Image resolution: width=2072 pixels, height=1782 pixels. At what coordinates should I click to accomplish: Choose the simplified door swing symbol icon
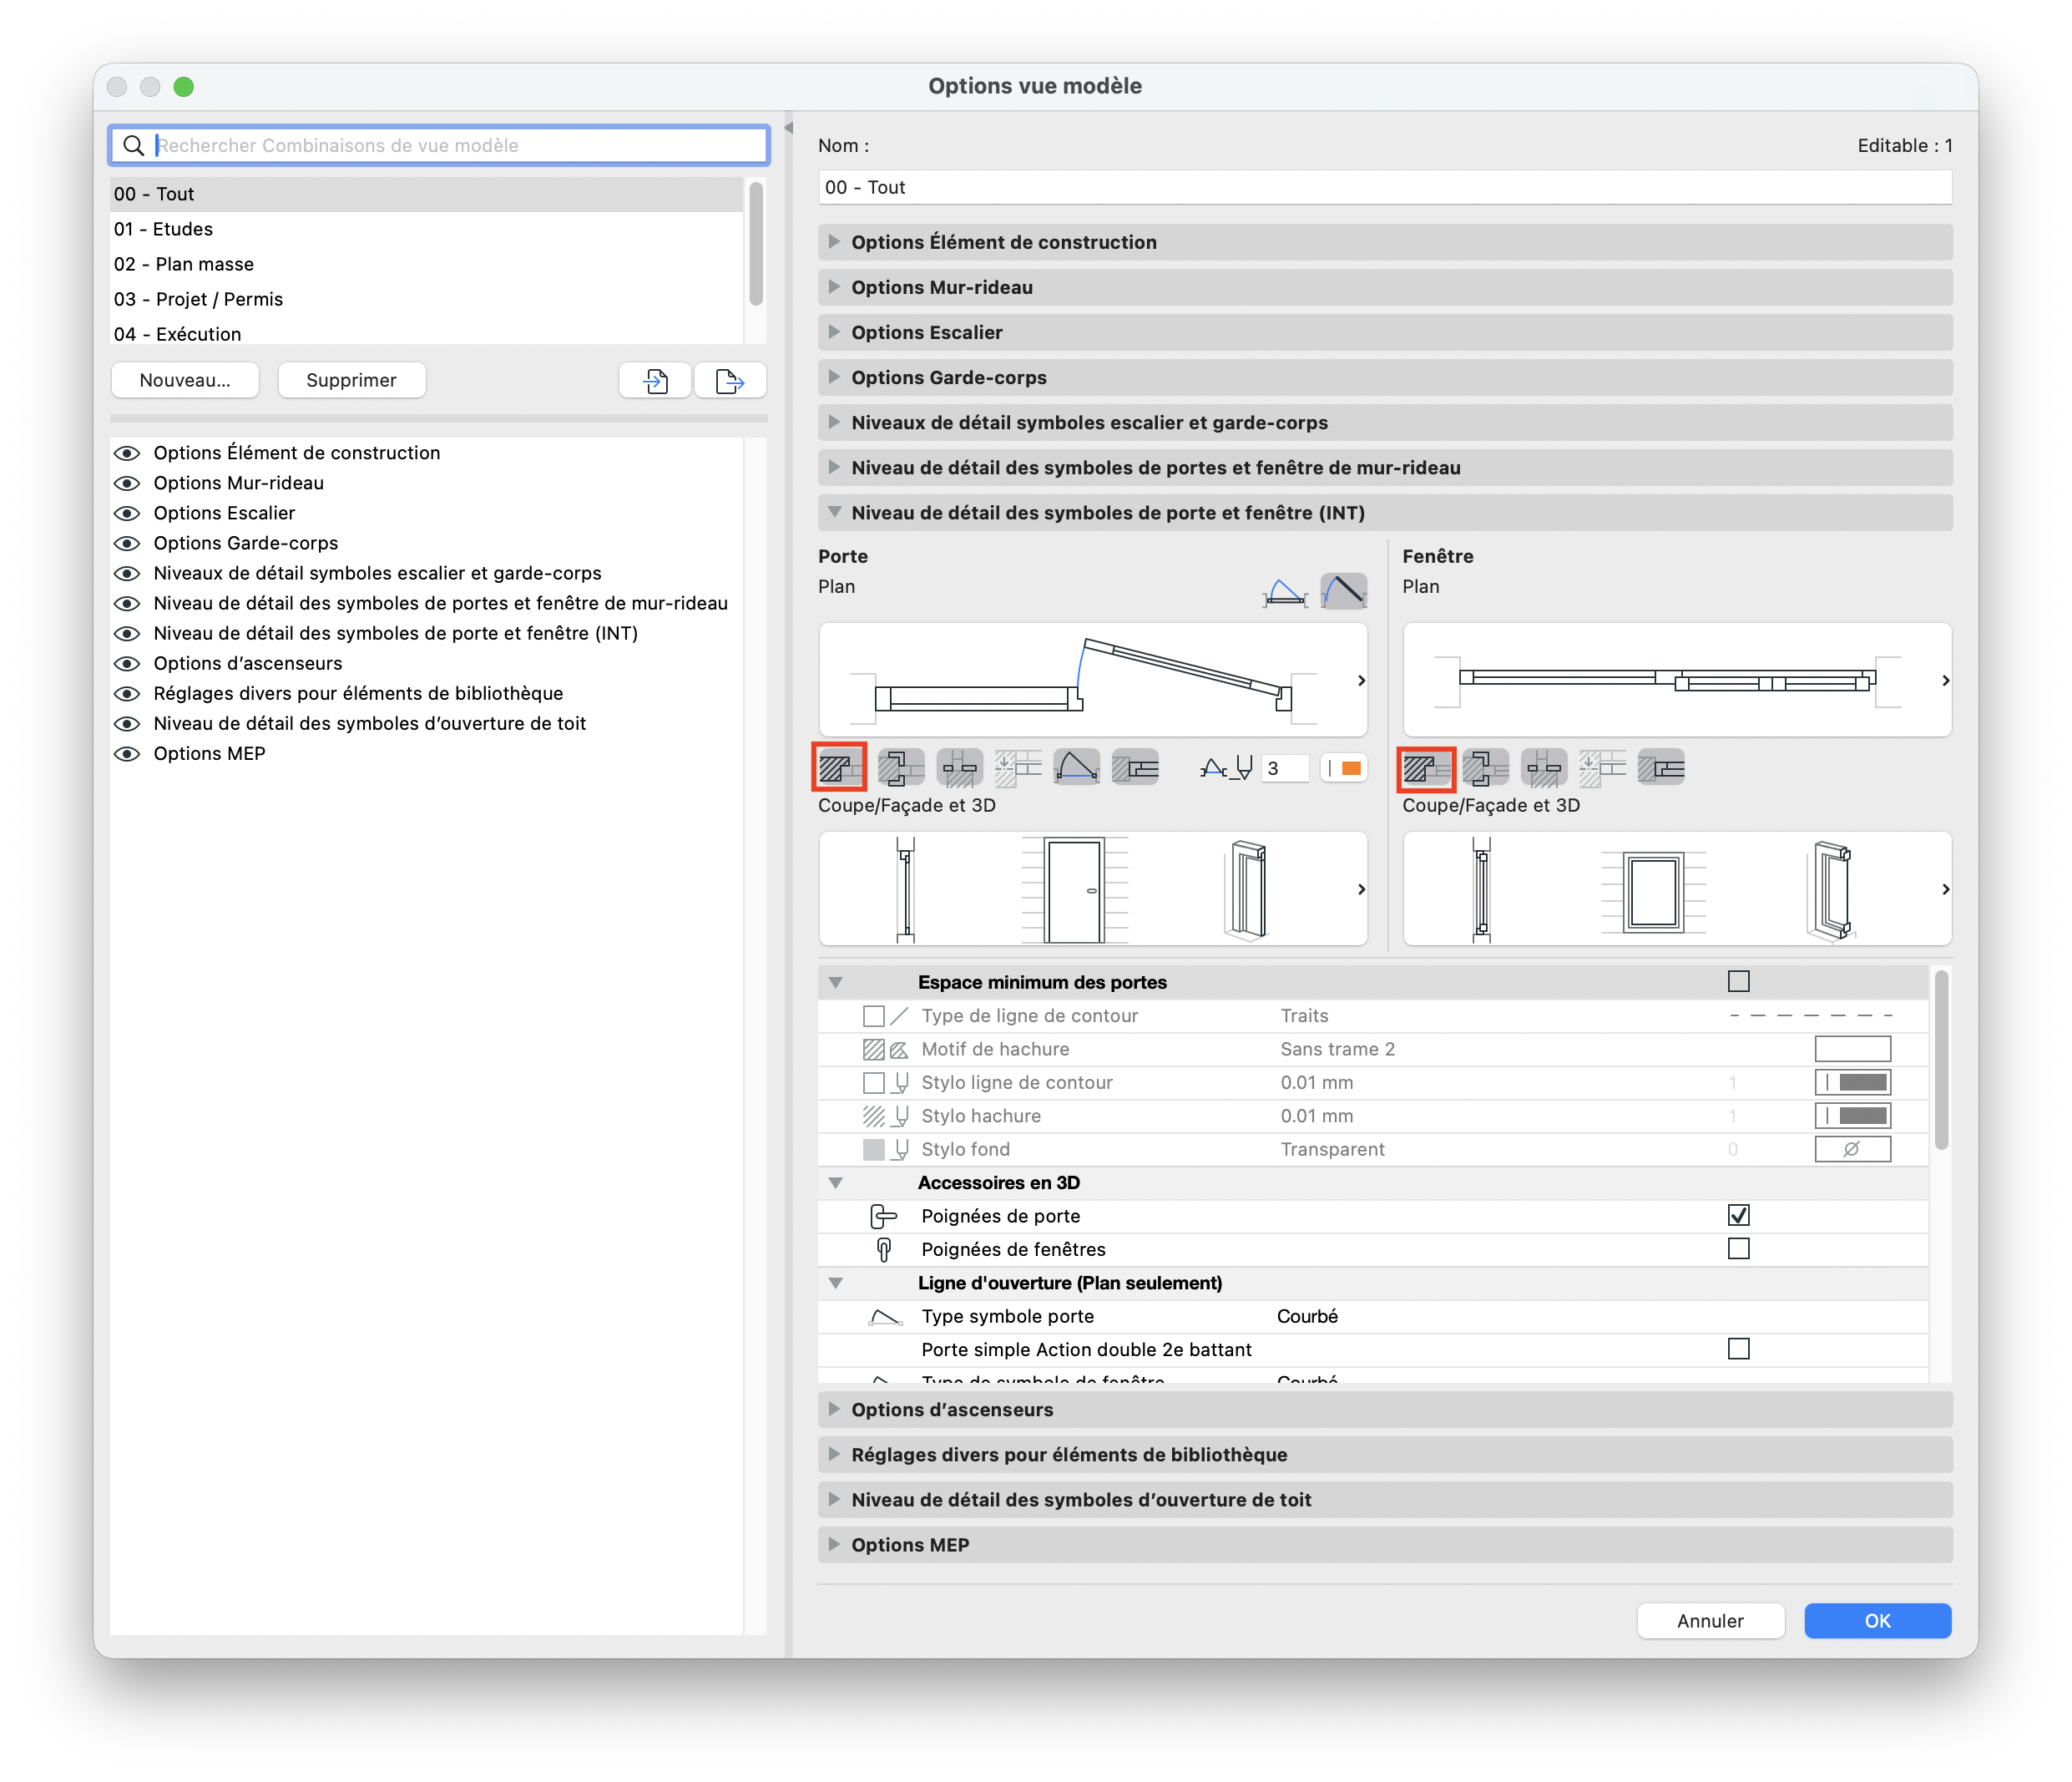click(x=1343, y=591)
